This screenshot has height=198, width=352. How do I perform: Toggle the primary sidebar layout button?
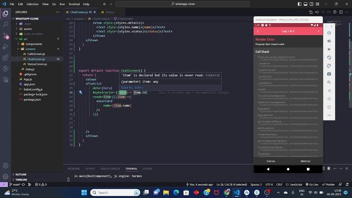point(299,4)
